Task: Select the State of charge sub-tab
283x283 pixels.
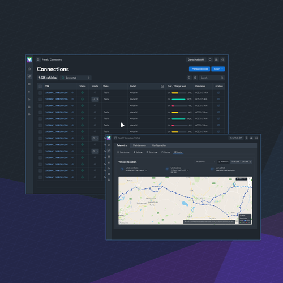Action: [x=123, y=152]
